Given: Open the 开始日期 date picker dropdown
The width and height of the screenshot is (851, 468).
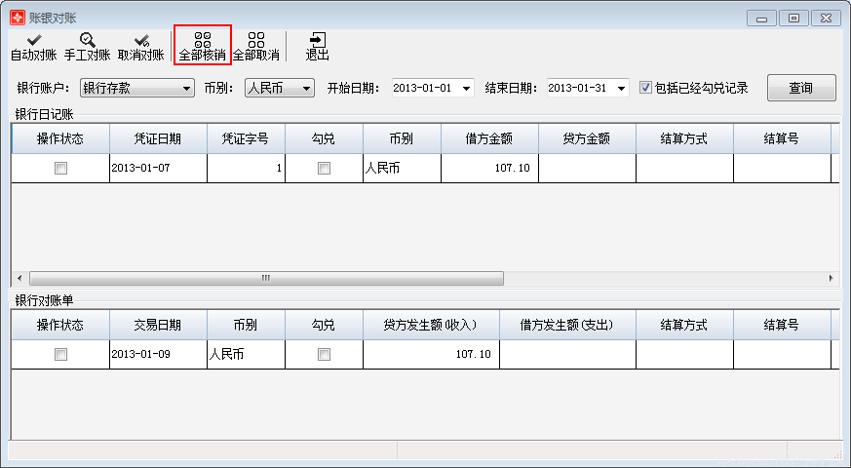Looking at the screenshot, I should click(x=466, y=89).
